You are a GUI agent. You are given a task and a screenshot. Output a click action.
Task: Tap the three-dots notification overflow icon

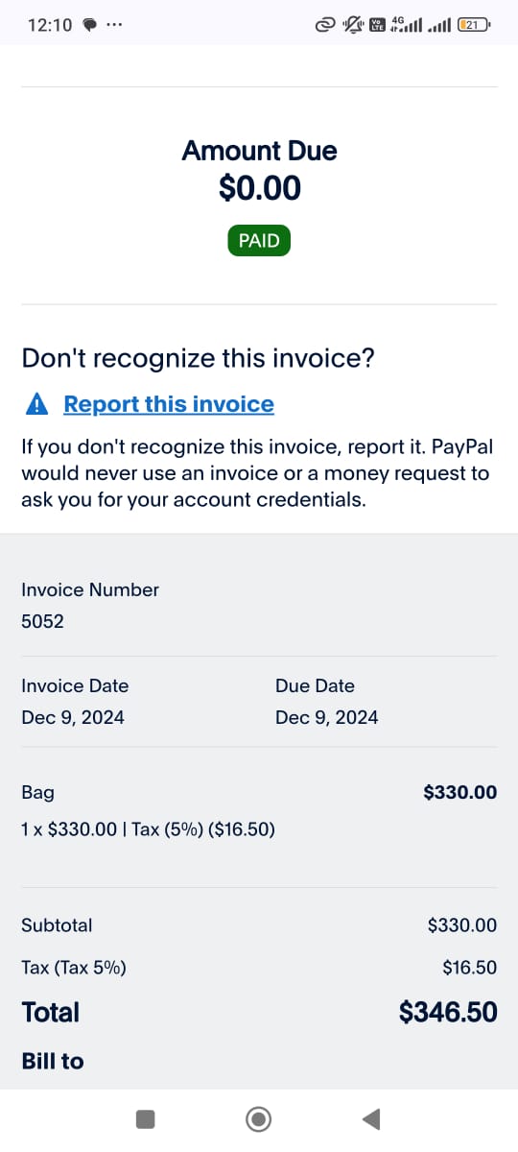click(x=115, y=25)
